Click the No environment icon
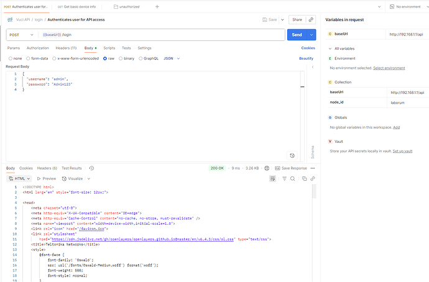Viewport: 429px width, 282px height. pos(392,7)
